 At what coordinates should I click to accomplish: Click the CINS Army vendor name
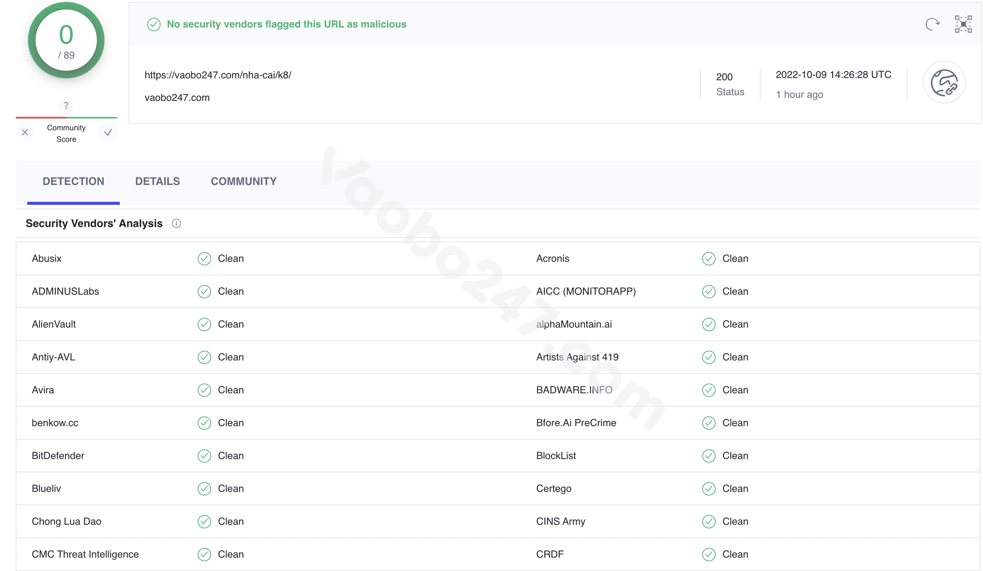(560, 522)
